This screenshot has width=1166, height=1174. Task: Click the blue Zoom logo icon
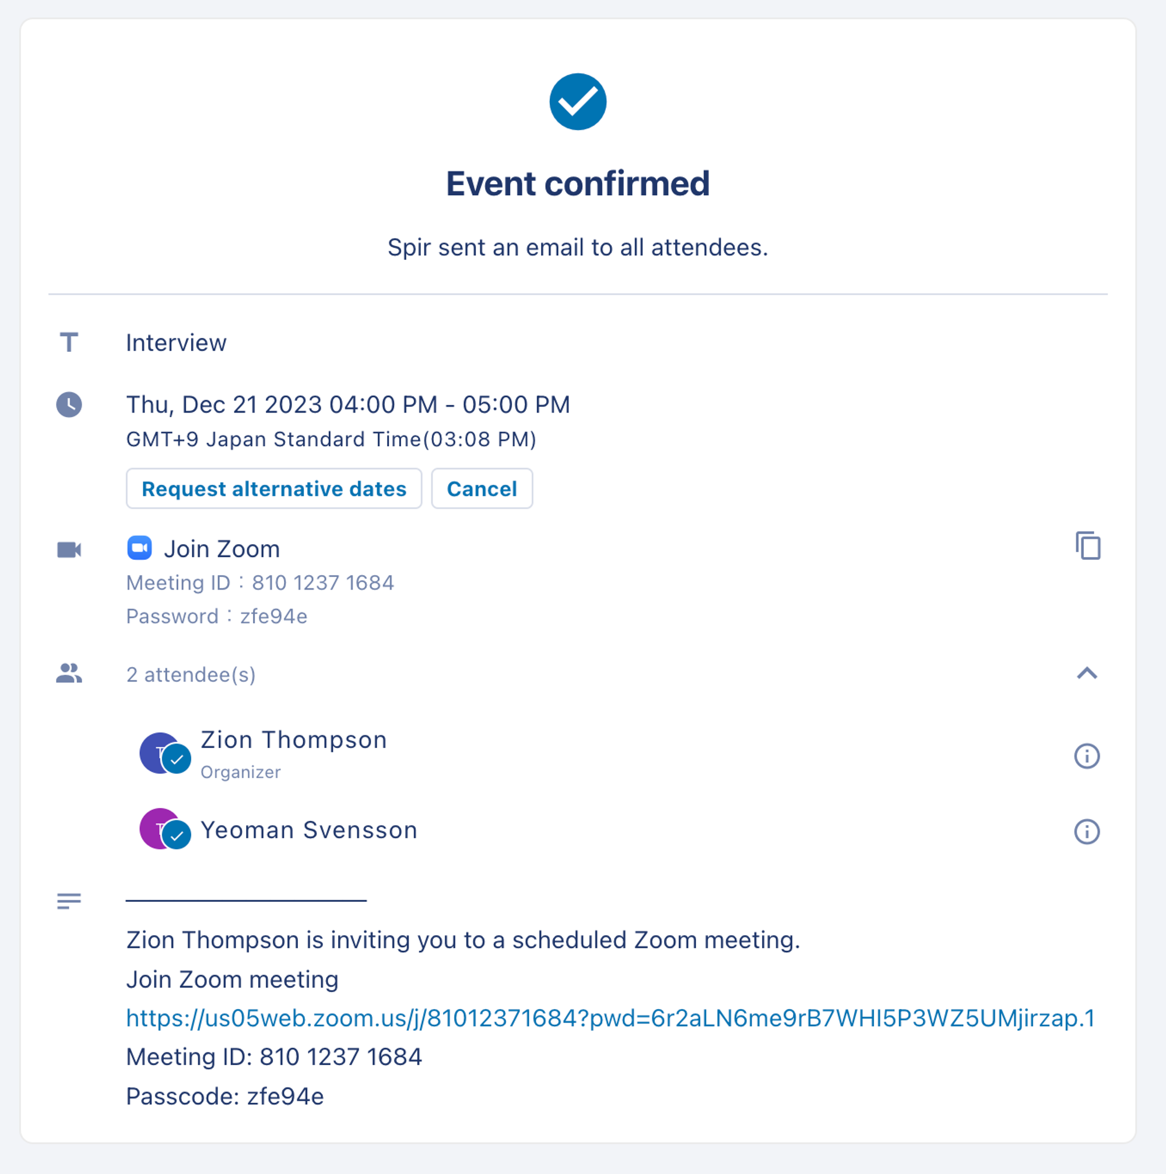[139, 548]
